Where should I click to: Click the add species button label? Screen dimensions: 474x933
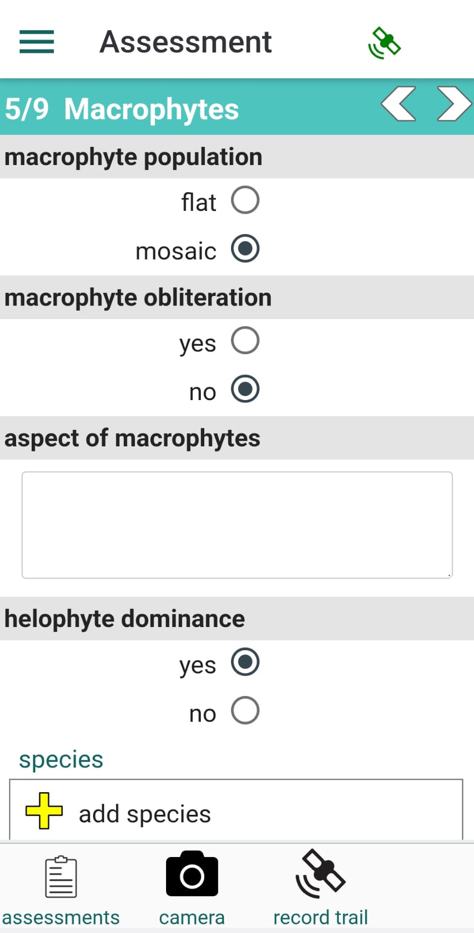[145, 814]
